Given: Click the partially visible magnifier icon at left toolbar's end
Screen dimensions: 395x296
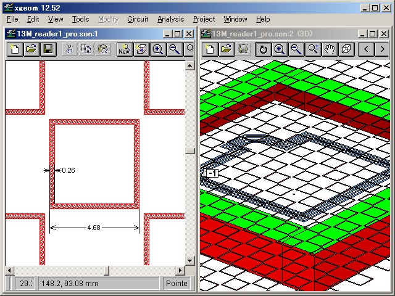Looking at the screenshot, I should 189,49.
